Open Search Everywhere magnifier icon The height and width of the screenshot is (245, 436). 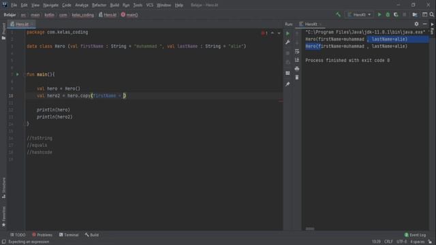point(432,14)
